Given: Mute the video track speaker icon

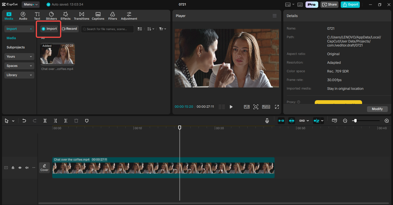Looking at the screenshot, I should coord(27,167).
